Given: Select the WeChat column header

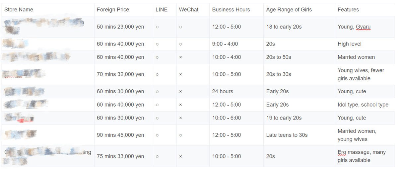Looking at the screenshot, I should 189,10.
